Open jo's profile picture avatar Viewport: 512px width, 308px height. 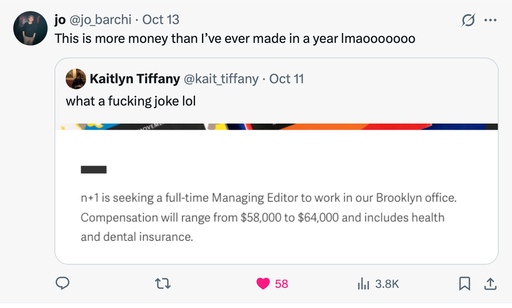tap(30, 29)
